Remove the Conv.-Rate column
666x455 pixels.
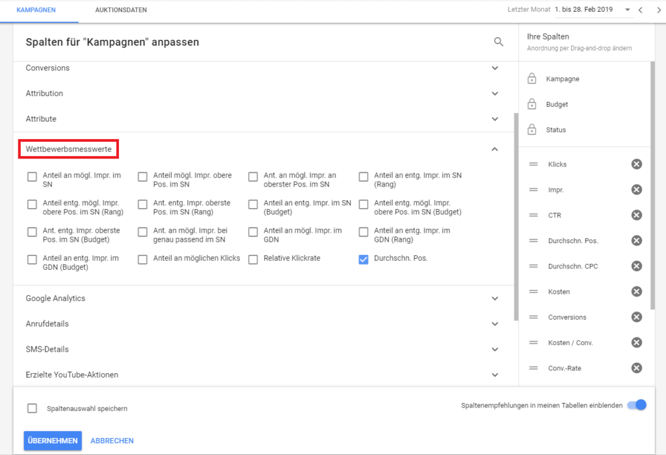pos(636,368)
